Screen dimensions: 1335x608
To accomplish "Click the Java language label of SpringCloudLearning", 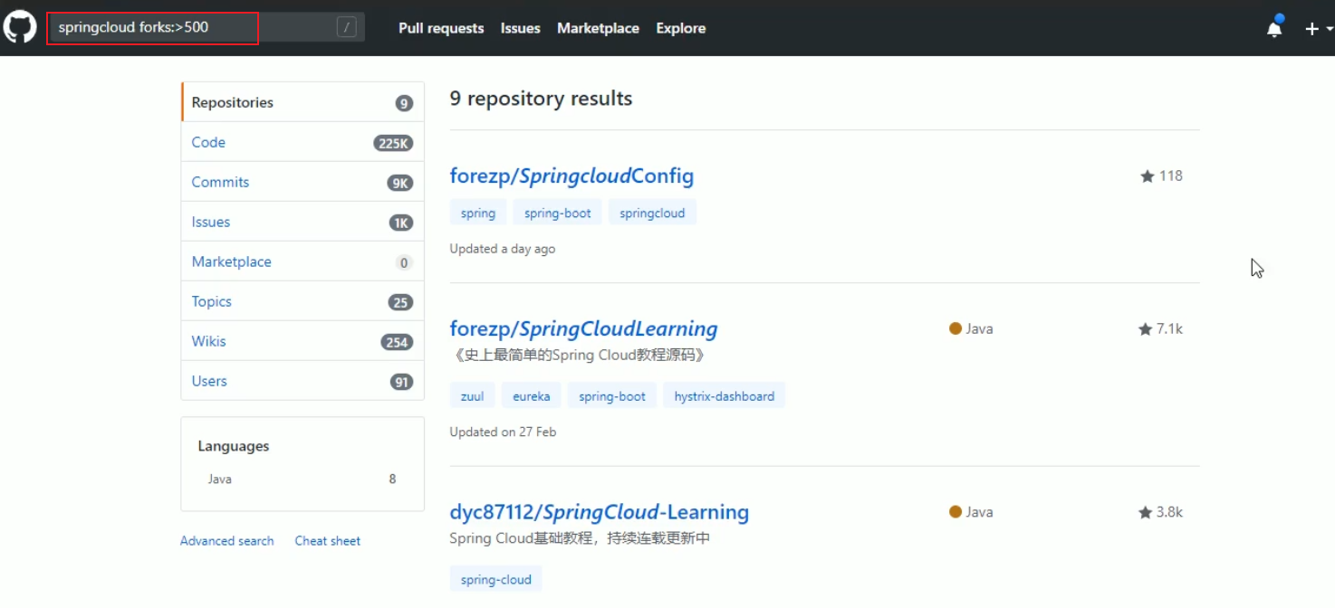I will pyautogui.click(x=971, y=328).
